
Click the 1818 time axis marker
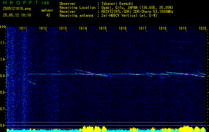click(x=163, y=28)
